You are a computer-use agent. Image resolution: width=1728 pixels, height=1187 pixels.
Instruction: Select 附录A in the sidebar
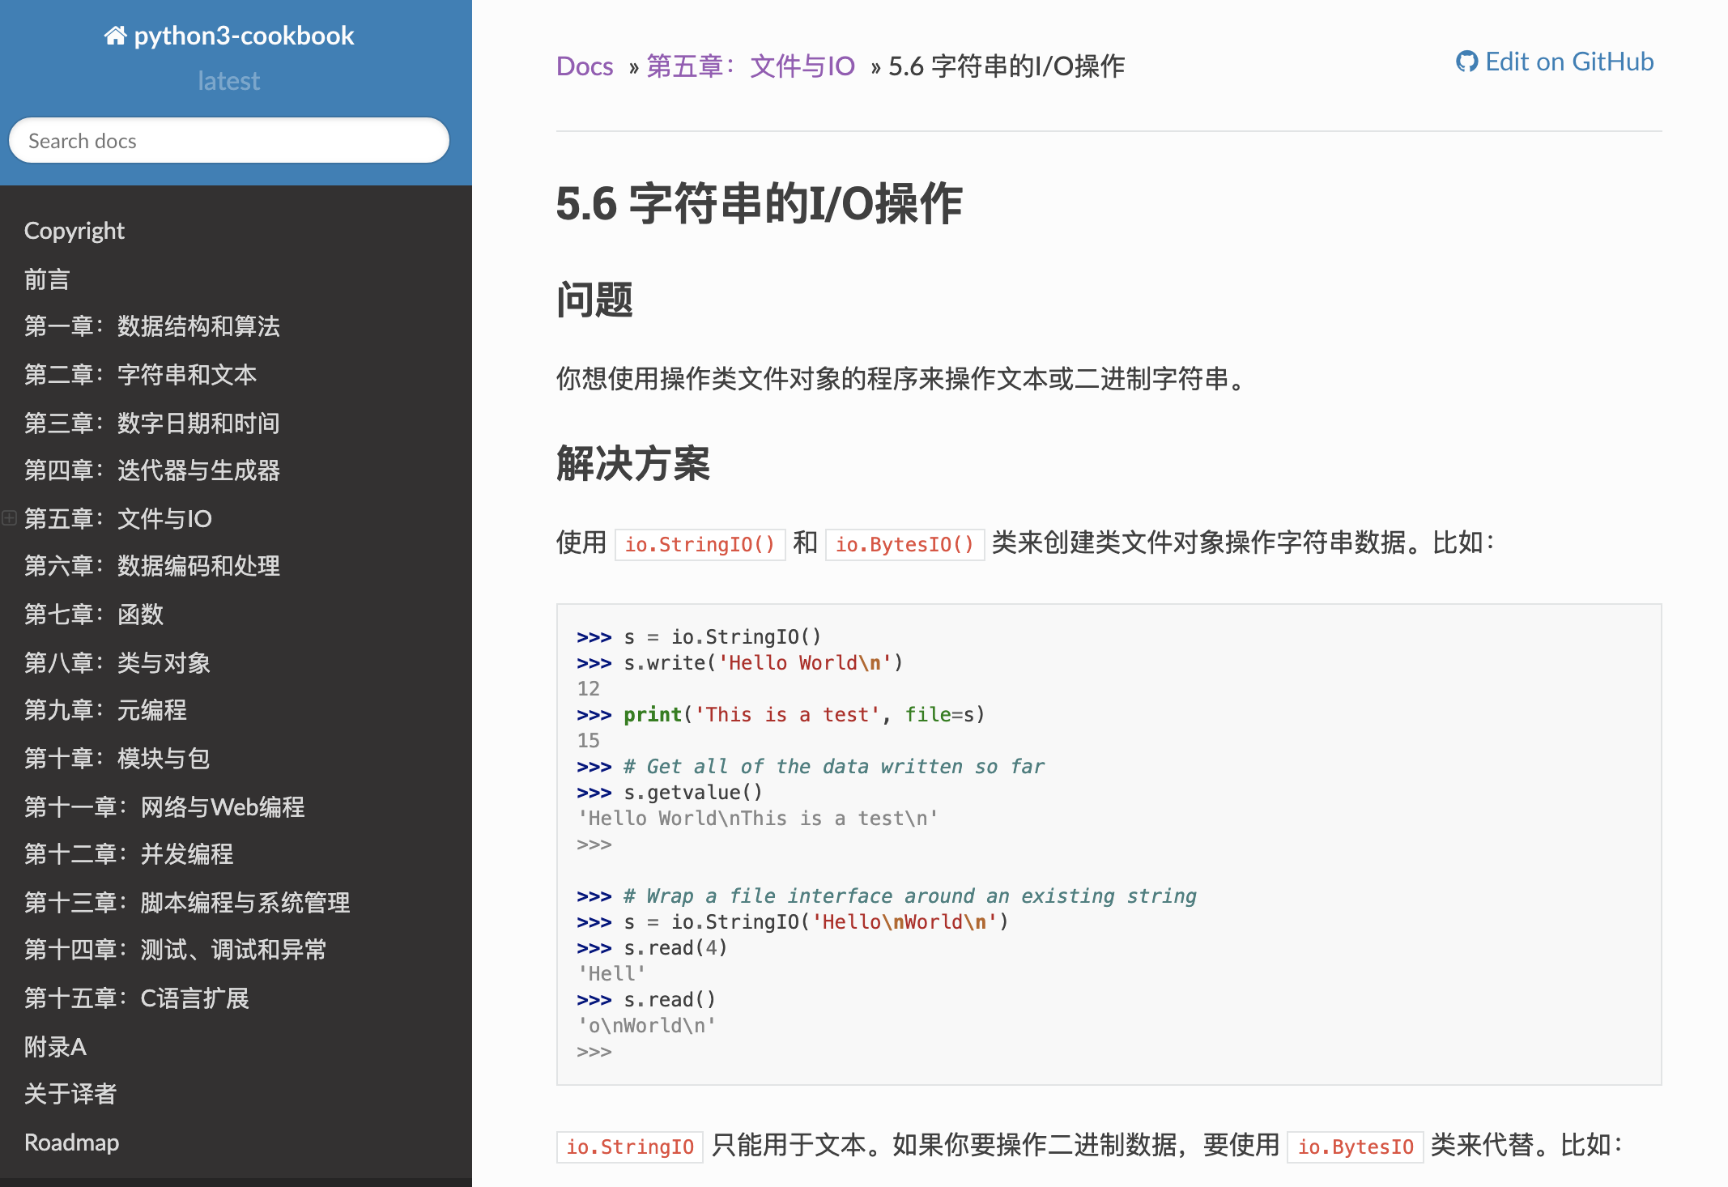tap(55, 1046)
